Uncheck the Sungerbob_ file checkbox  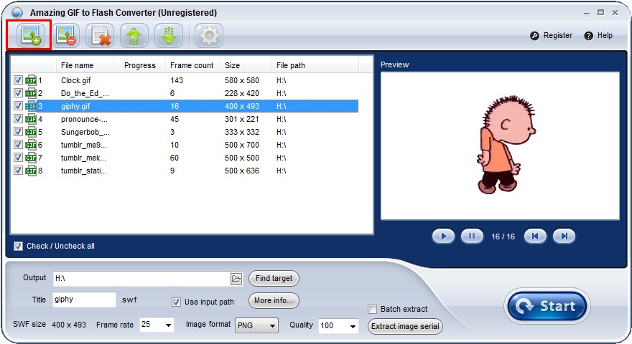click(18, 131)
